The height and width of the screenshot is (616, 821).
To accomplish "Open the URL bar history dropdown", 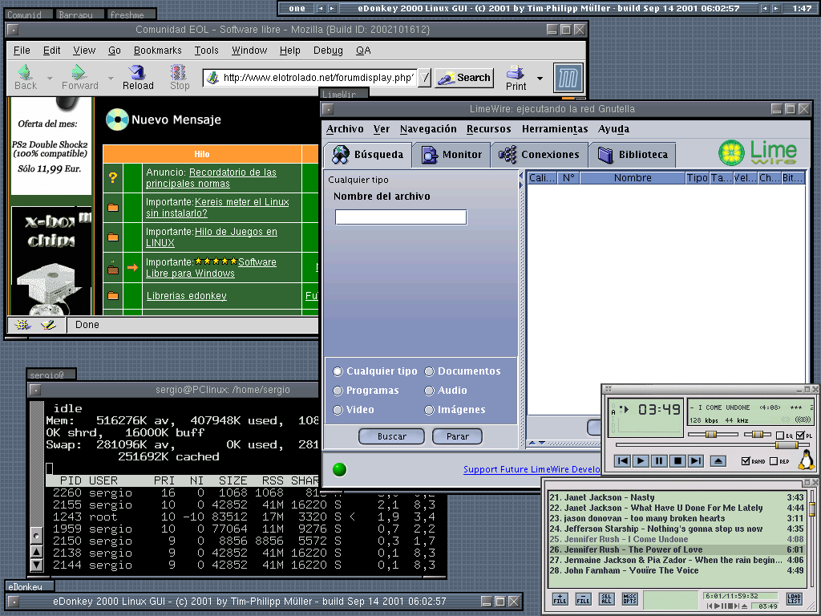I will point(424,78).
